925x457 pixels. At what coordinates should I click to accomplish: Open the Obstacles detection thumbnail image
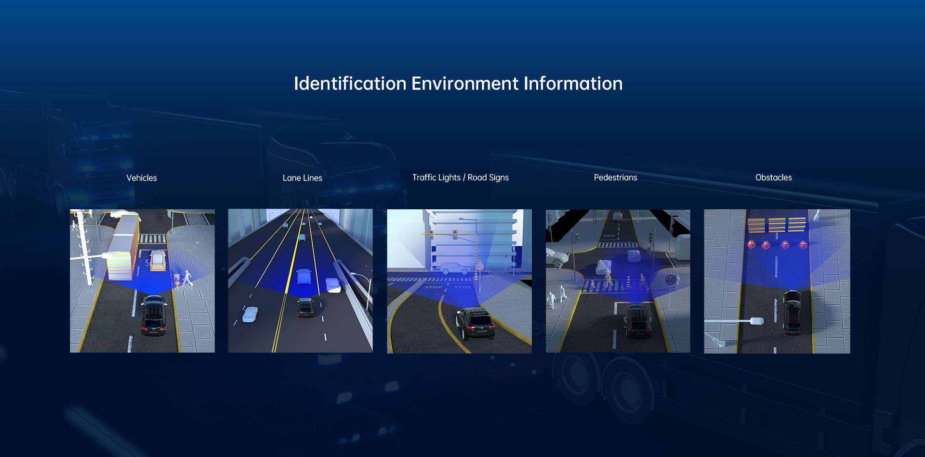click(x=777, y=281)
